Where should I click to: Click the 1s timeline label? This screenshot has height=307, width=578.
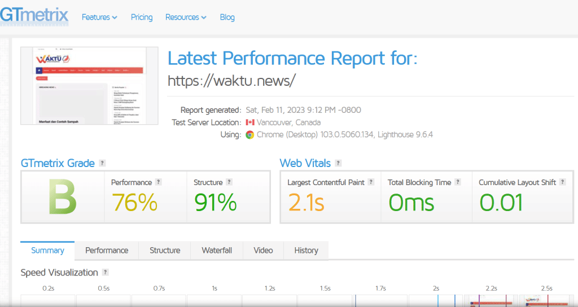tap(214, 288)
